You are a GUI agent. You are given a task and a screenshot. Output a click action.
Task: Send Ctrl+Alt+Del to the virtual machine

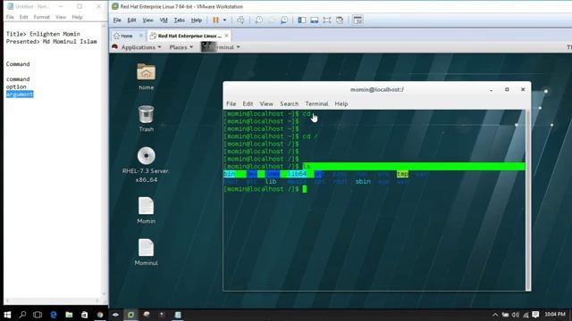tap(240, 20)
